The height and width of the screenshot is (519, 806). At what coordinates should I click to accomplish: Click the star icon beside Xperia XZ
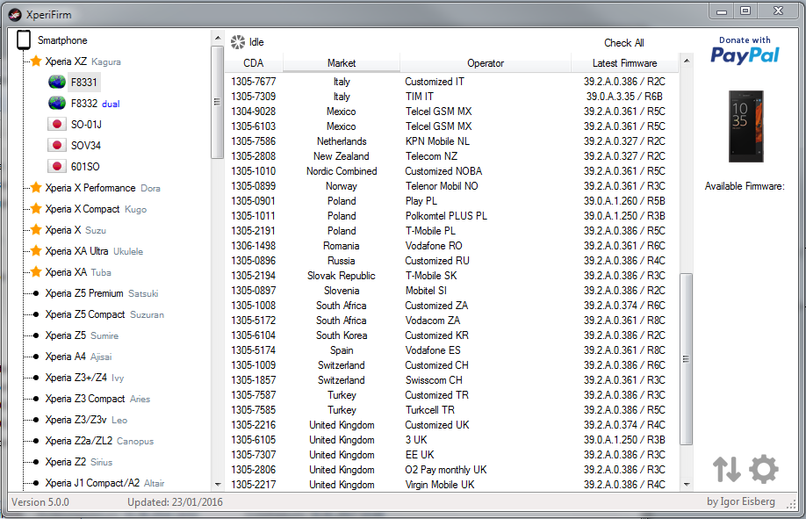[x=36, y=61]
